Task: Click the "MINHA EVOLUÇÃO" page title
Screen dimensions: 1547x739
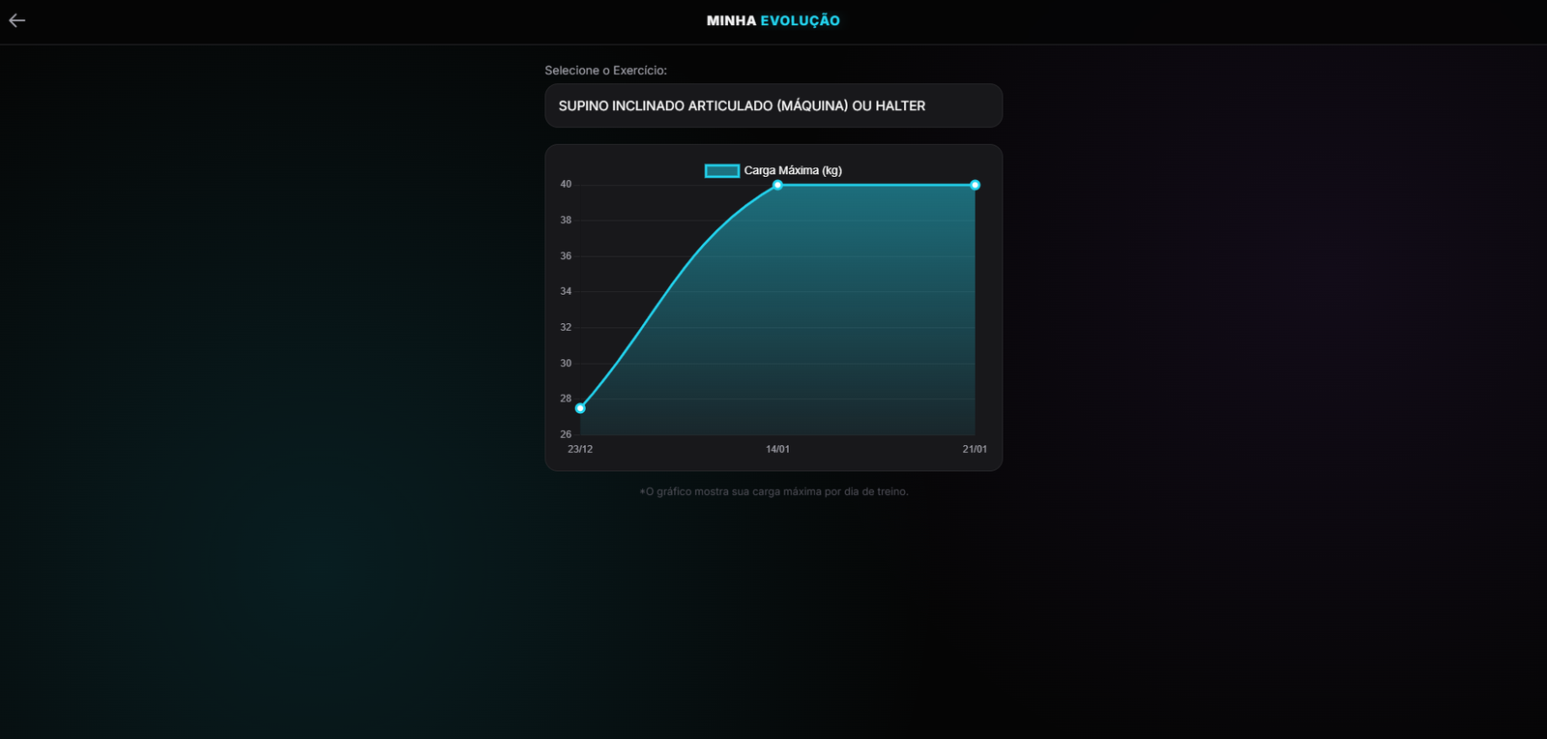Action: pyautogui.click(x=773, y=20)
